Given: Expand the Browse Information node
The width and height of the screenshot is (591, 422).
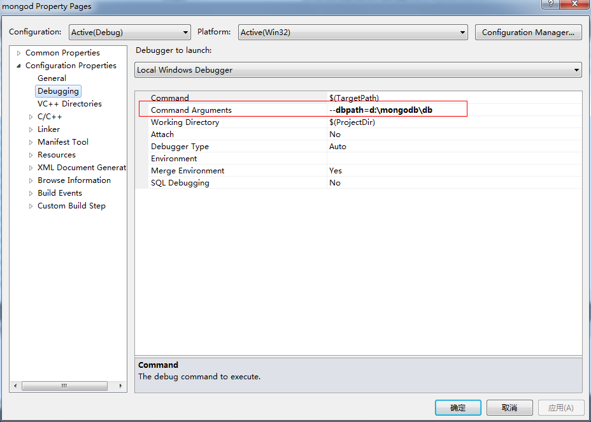Looking at the screenshot, I should 29,180.
